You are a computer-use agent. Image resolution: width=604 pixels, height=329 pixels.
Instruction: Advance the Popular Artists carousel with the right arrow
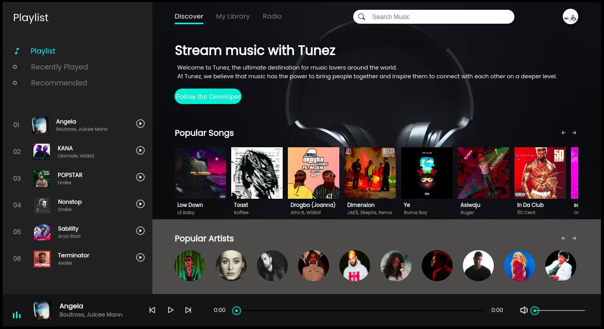pos(574,238)
